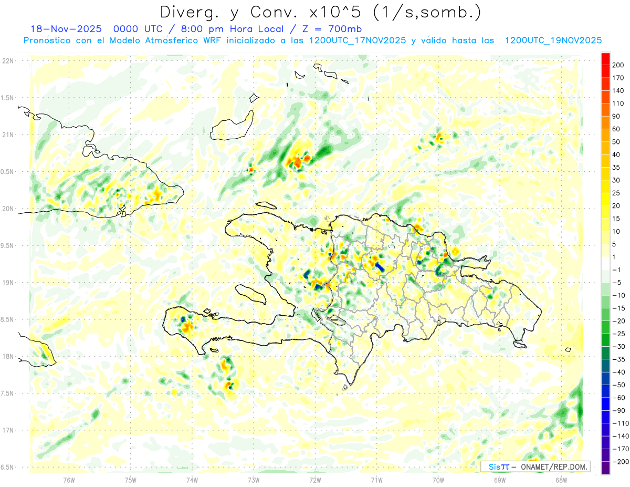Image resolution: width=630 pixels, height=487 pixels.
Task: Click the -5 value on color scale
Action: pyautogui.click(x=616, y=283)
